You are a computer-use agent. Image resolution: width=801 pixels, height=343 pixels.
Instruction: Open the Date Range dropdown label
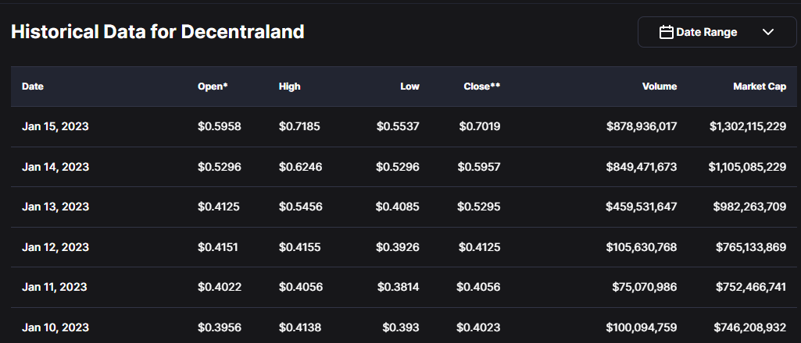706,32
